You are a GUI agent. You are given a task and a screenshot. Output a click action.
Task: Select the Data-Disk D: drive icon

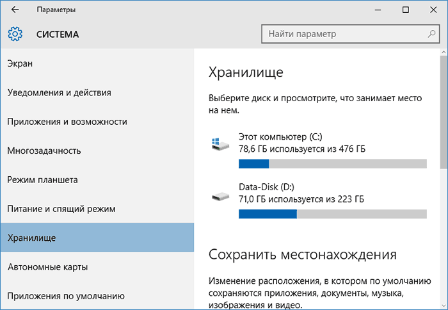[220, 197]
